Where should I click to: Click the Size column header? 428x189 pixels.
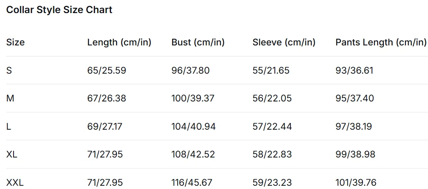tap(16, 42)
